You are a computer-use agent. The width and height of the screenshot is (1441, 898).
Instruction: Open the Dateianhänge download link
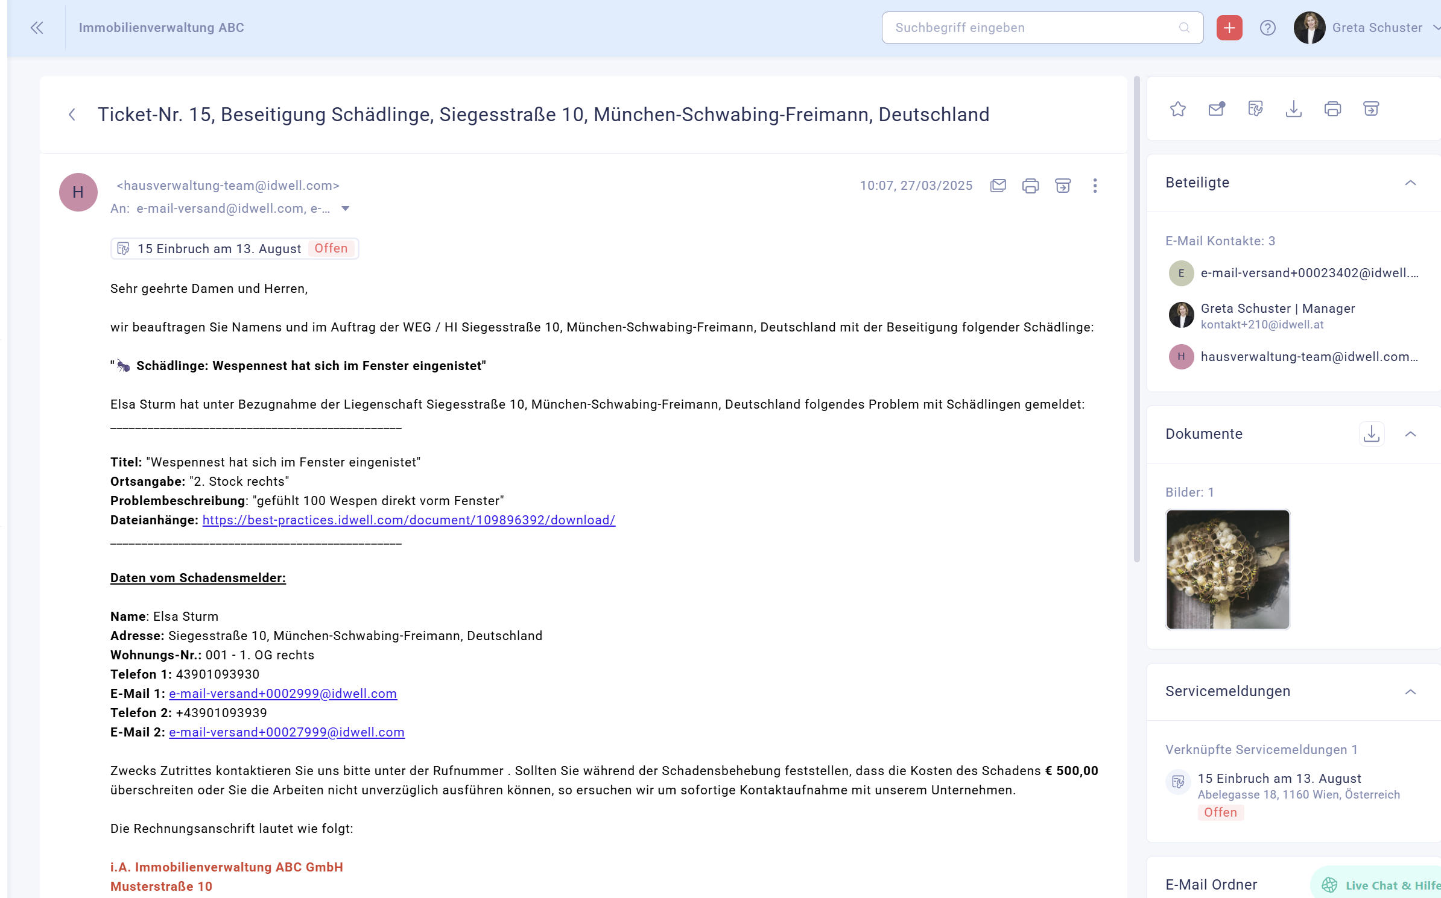pyautogui.click(x=408, y=520)
